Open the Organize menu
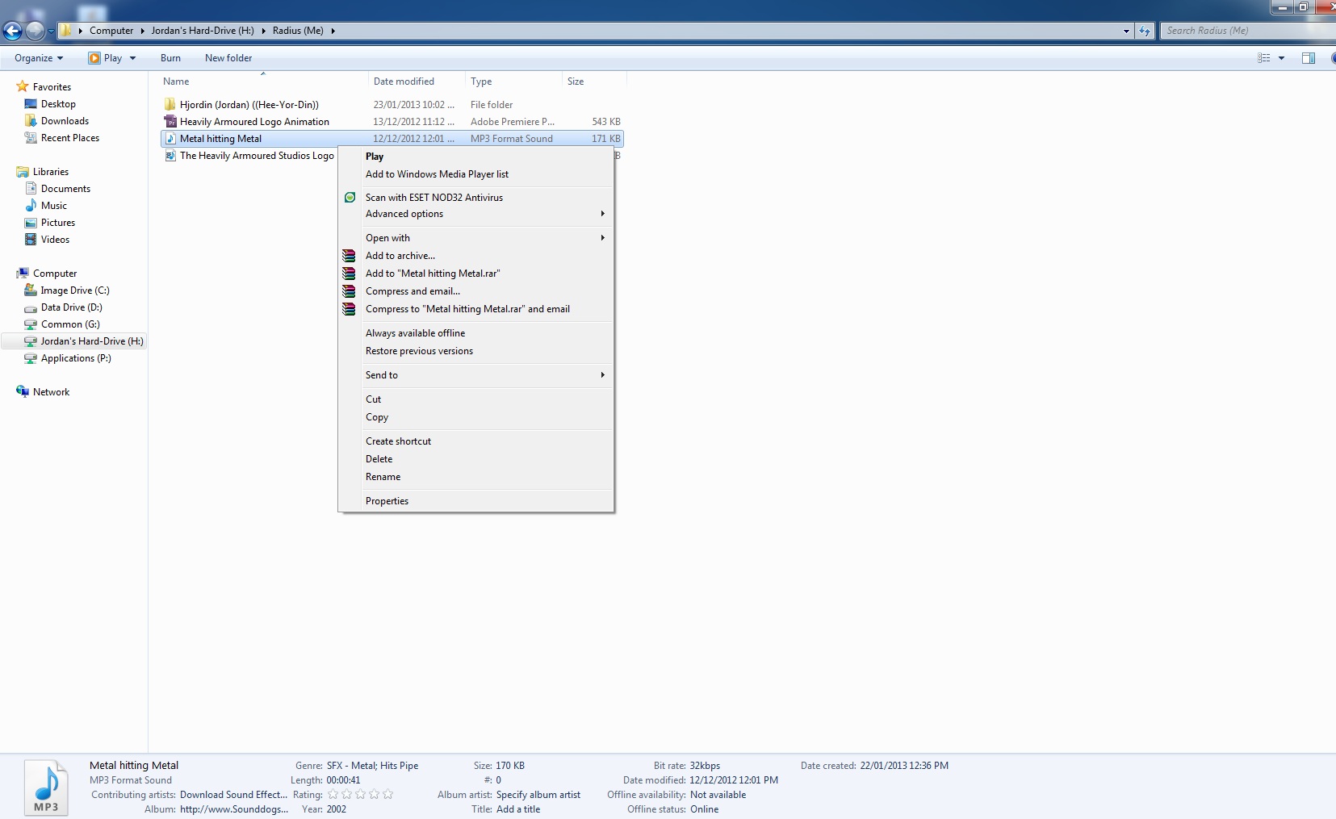 pyautogui.click(x=39, y=58)
